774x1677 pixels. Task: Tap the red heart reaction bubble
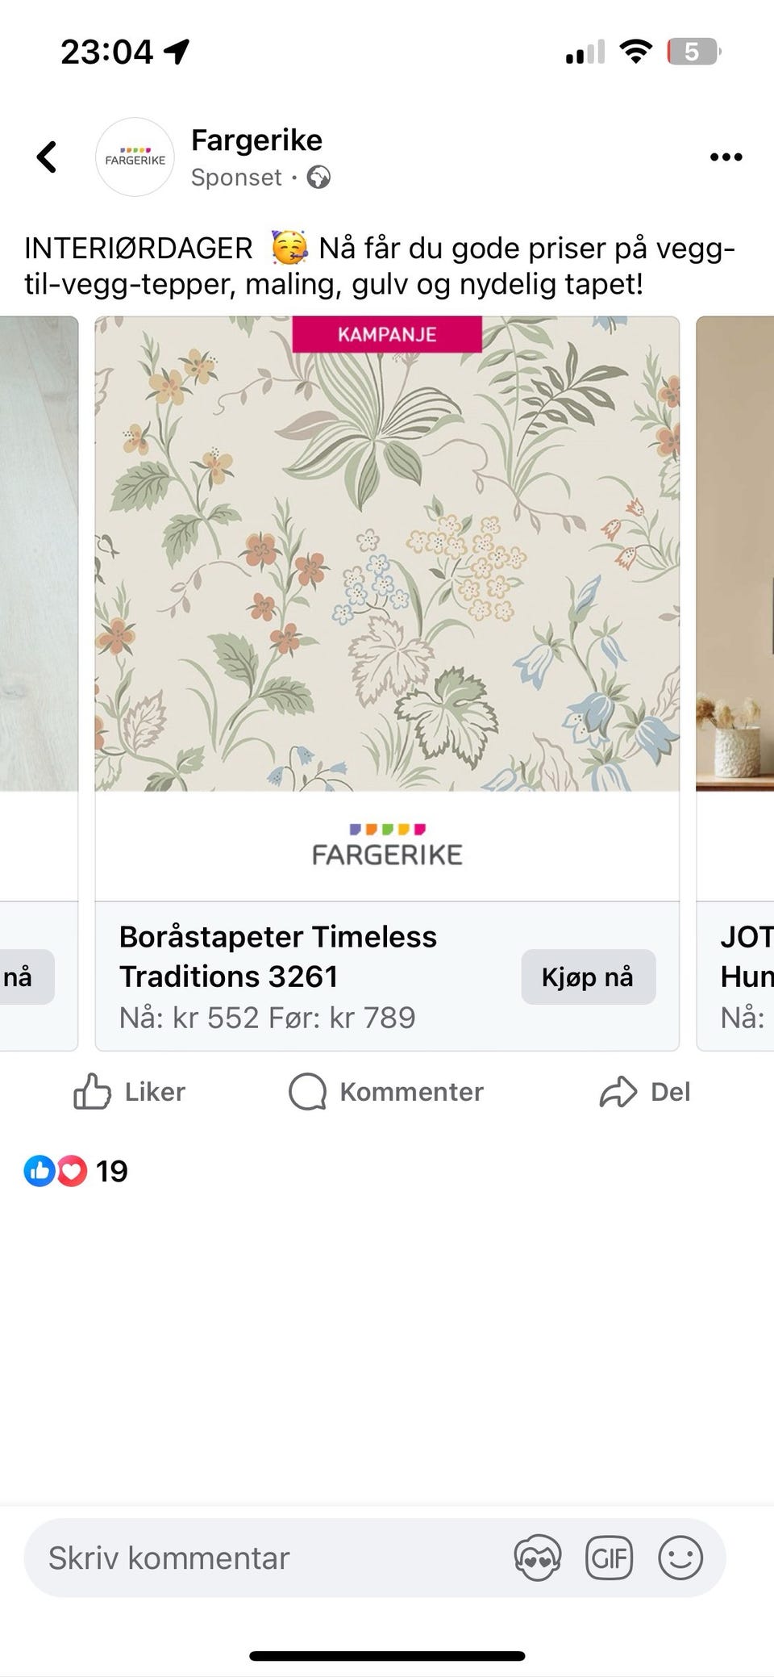click(x=71, y=1171)
